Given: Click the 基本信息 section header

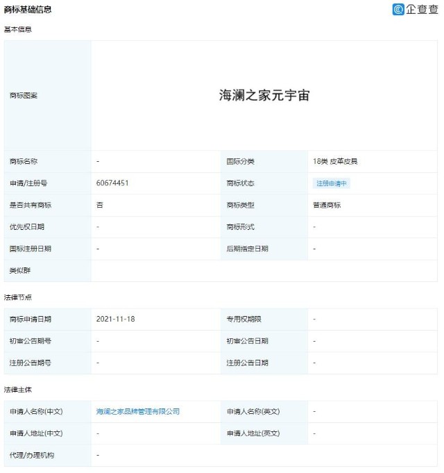Looking at the screenshot, I should point(18,29).
